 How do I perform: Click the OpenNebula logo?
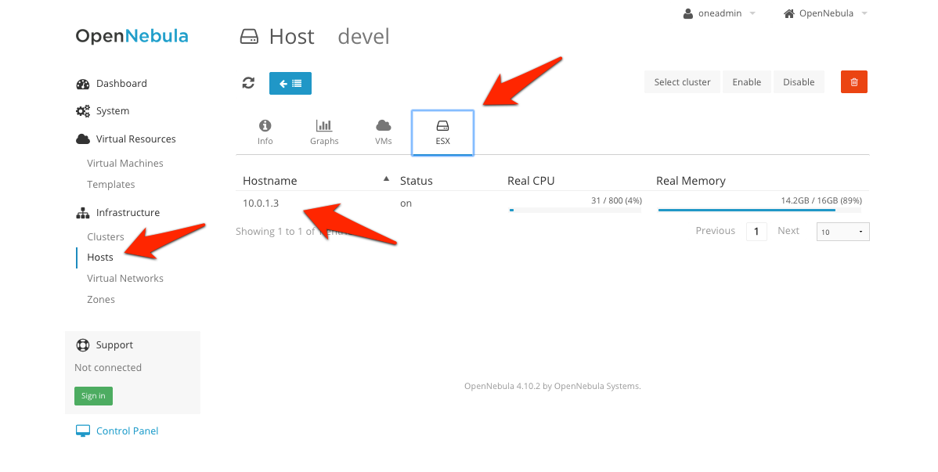point(132,37)
